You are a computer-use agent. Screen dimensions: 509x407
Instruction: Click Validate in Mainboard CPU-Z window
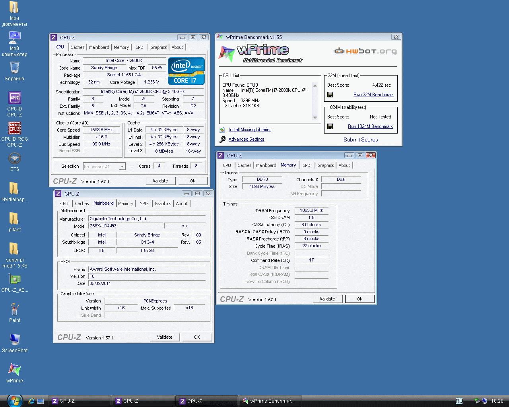pyautogui.click(x=165, y=337)
